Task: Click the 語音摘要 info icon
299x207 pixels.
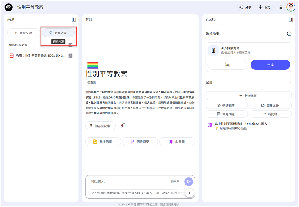Action: pos(289,34)
